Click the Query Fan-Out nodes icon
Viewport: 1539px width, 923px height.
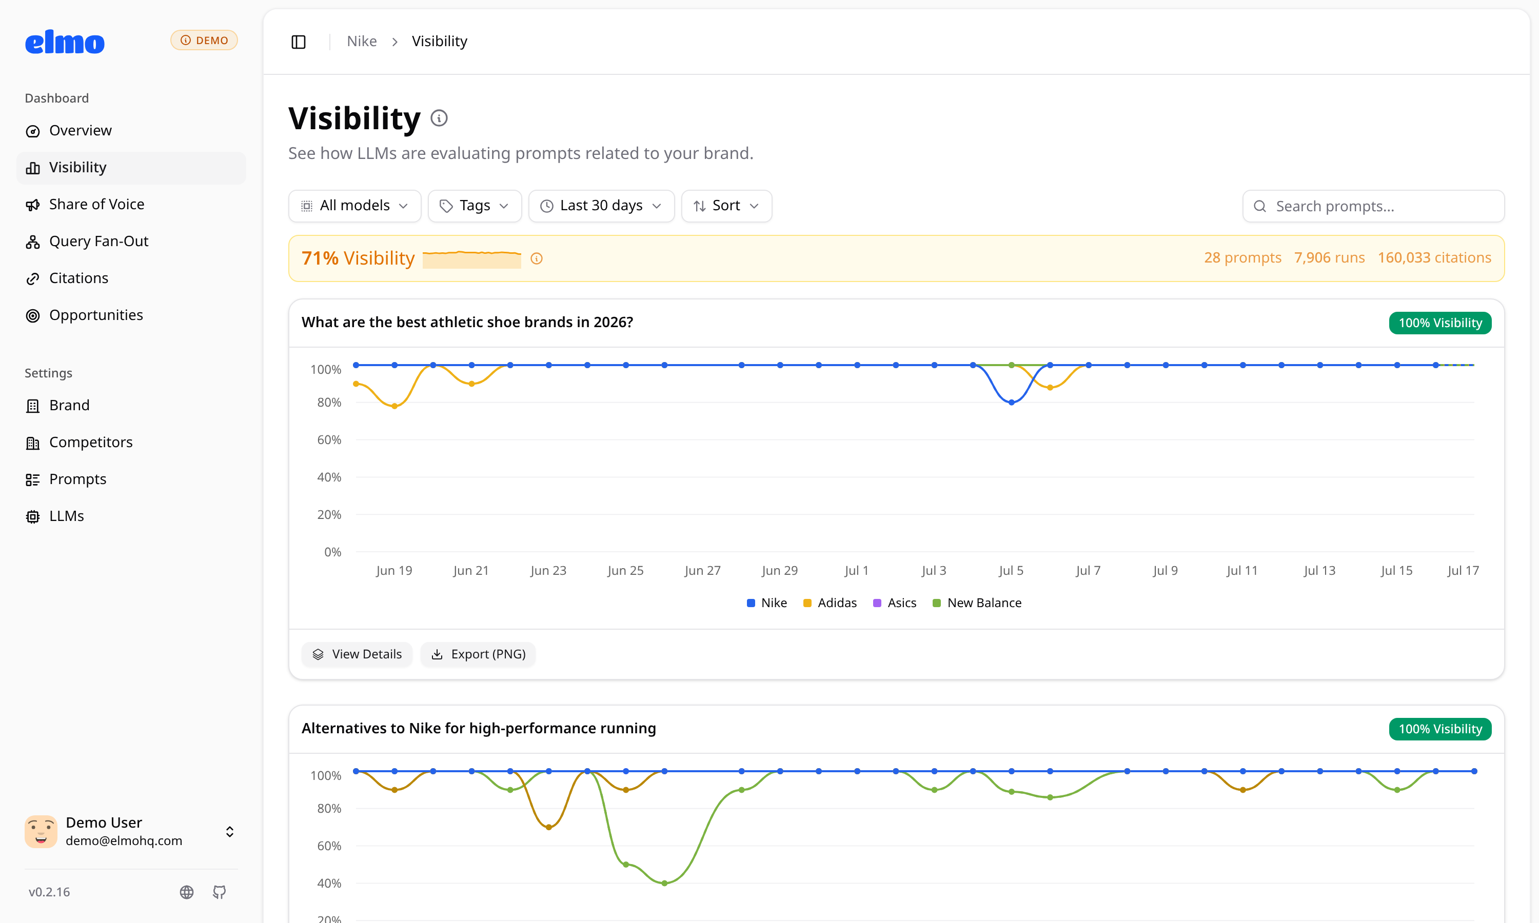33,242
